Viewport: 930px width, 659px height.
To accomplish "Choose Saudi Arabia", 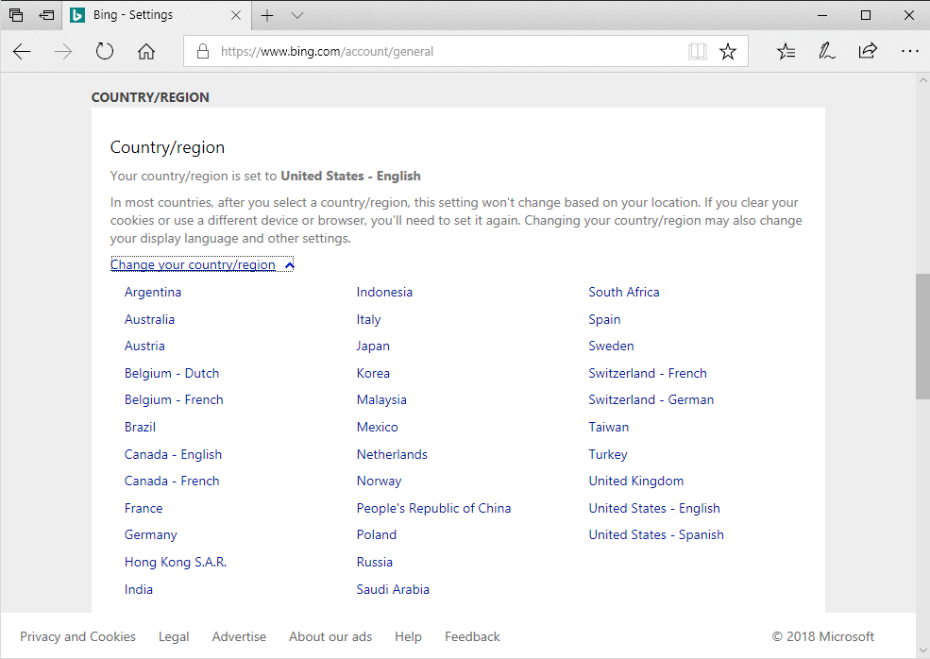I will point(393,589).
